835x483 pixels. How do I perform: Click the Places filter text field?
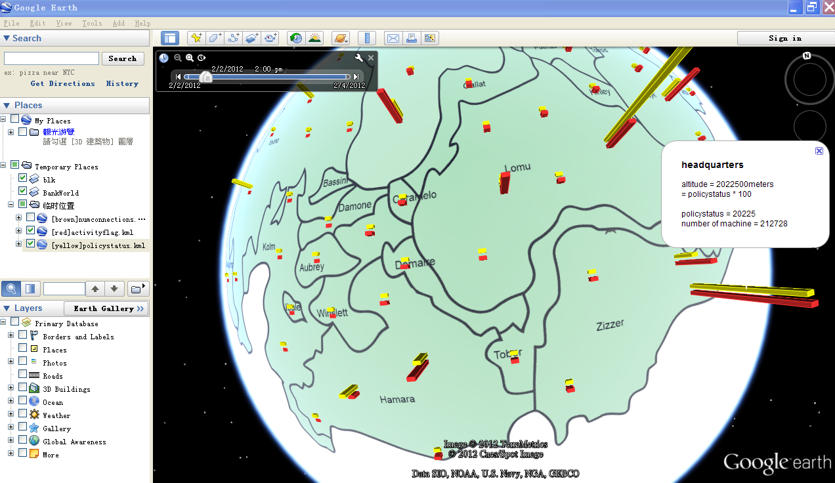[x=64, y=289]
